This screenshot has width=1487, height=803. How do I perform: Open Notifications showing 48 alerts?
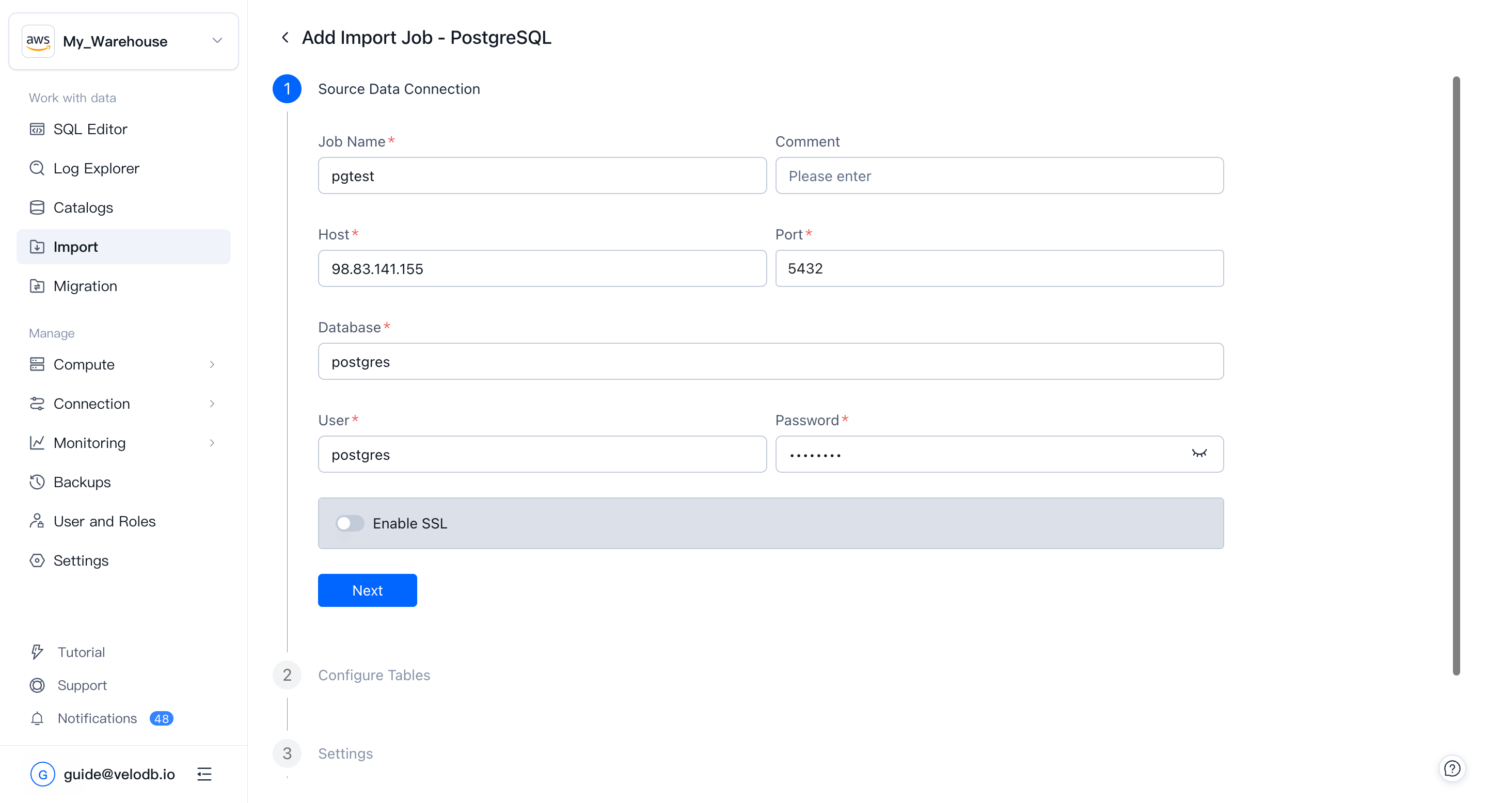96,718
